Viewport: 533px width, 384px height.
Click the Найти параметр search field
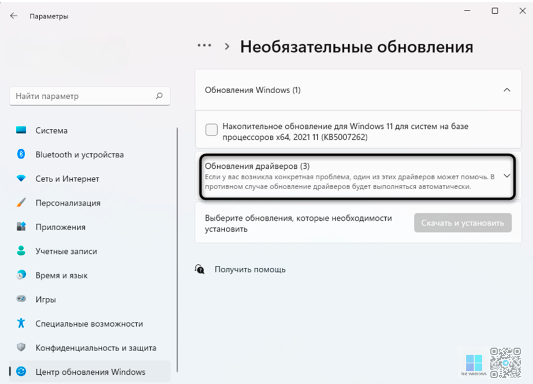click(x=90, y=96)
